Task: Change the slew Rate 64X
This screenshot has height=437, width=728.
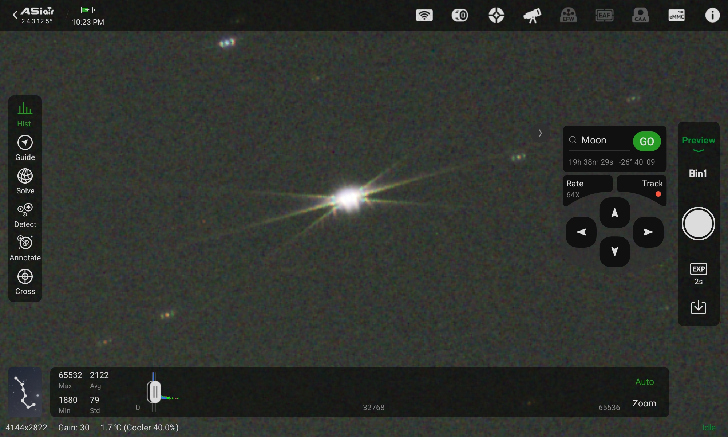Action: tap(587, 188)
